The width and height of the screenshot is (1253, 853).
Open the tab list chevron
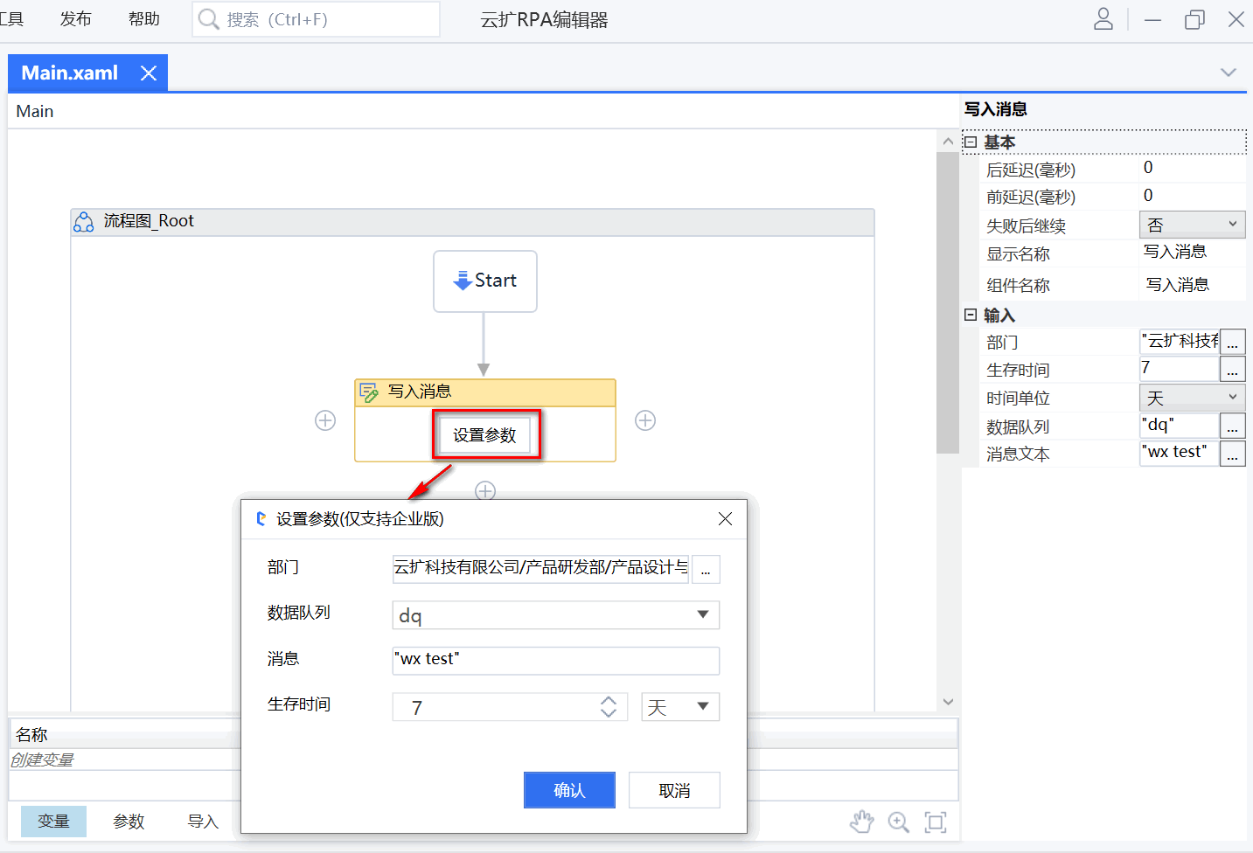tap(1229, 73)
